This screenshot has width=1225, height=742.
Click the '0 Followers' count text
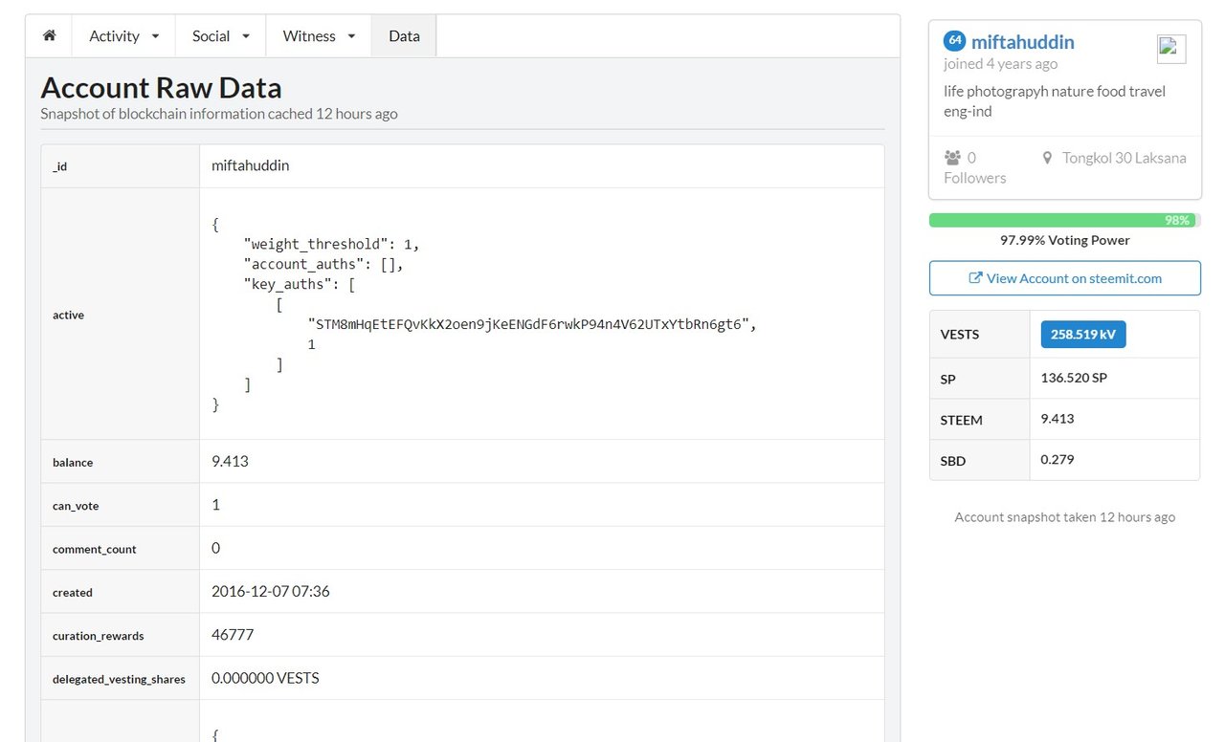[x=974, y=167]
